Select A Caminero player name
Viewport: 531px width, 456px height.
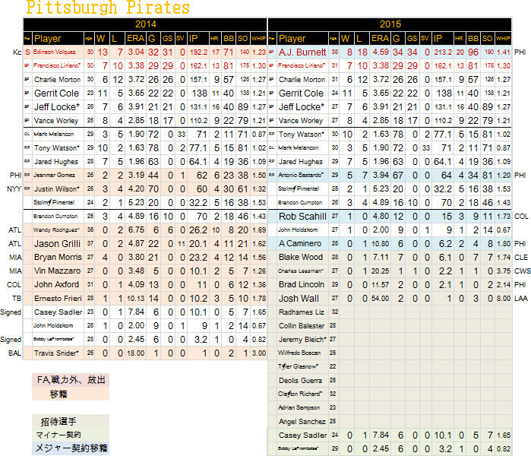tap(300, 244)
